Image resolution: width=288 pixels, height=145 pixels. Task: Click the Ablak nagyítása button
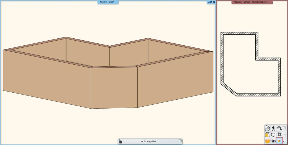[150, 141]
